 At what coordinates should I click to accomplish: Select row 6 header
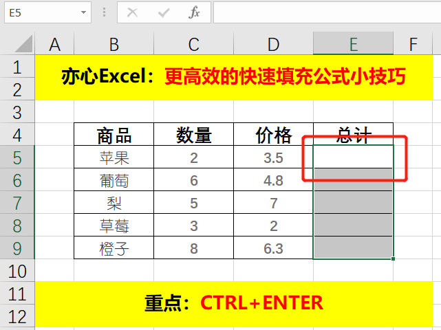point(17,180)
